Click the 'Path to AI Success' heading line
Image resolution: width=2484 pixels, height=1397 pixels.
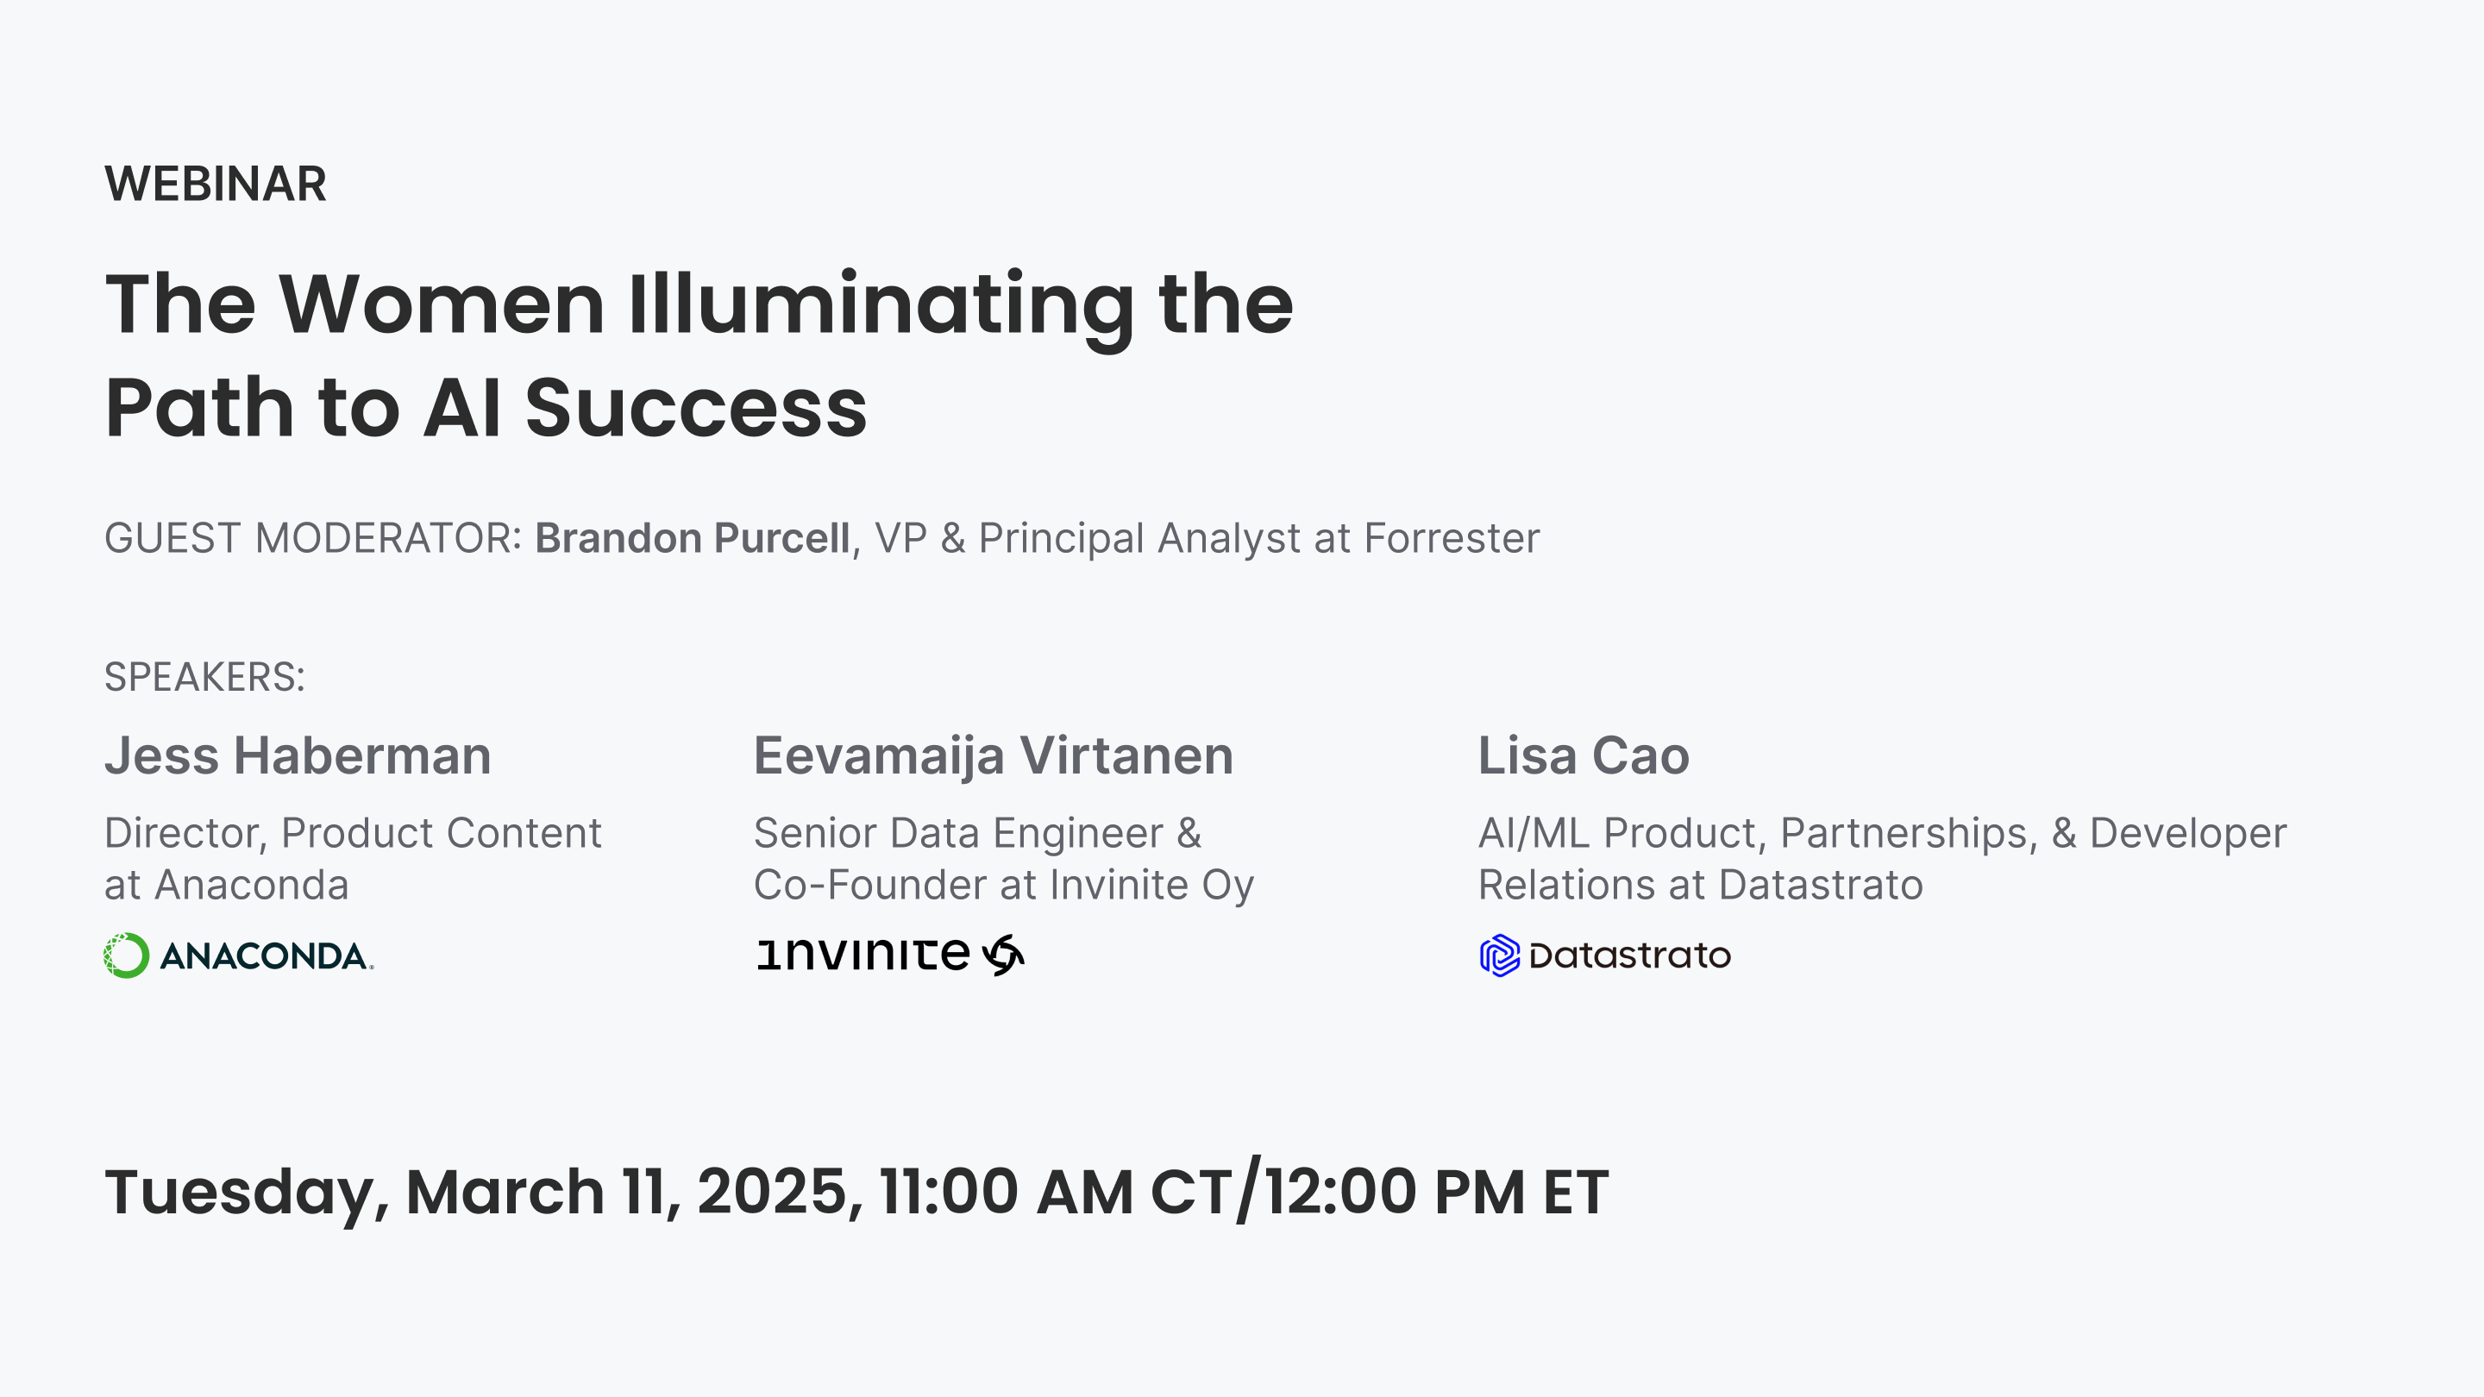(486, 407)
